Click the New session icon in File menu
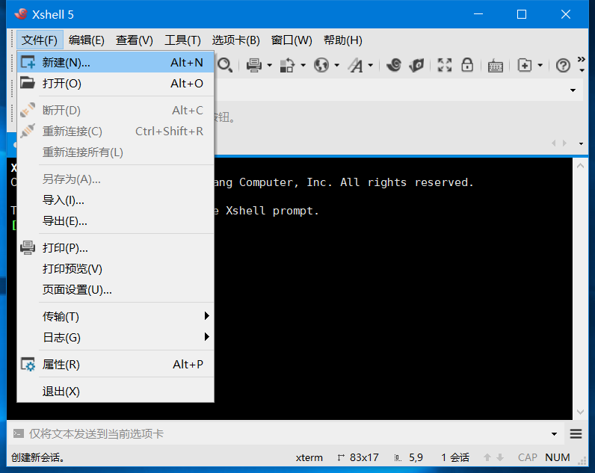 tap(28, 62)
